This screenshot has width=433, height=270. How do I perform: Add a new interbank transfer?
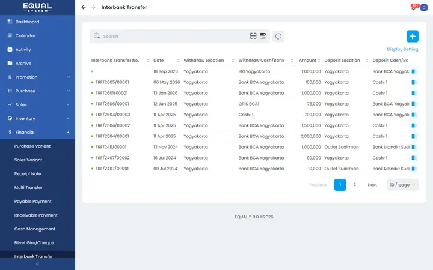coord(413,37)
